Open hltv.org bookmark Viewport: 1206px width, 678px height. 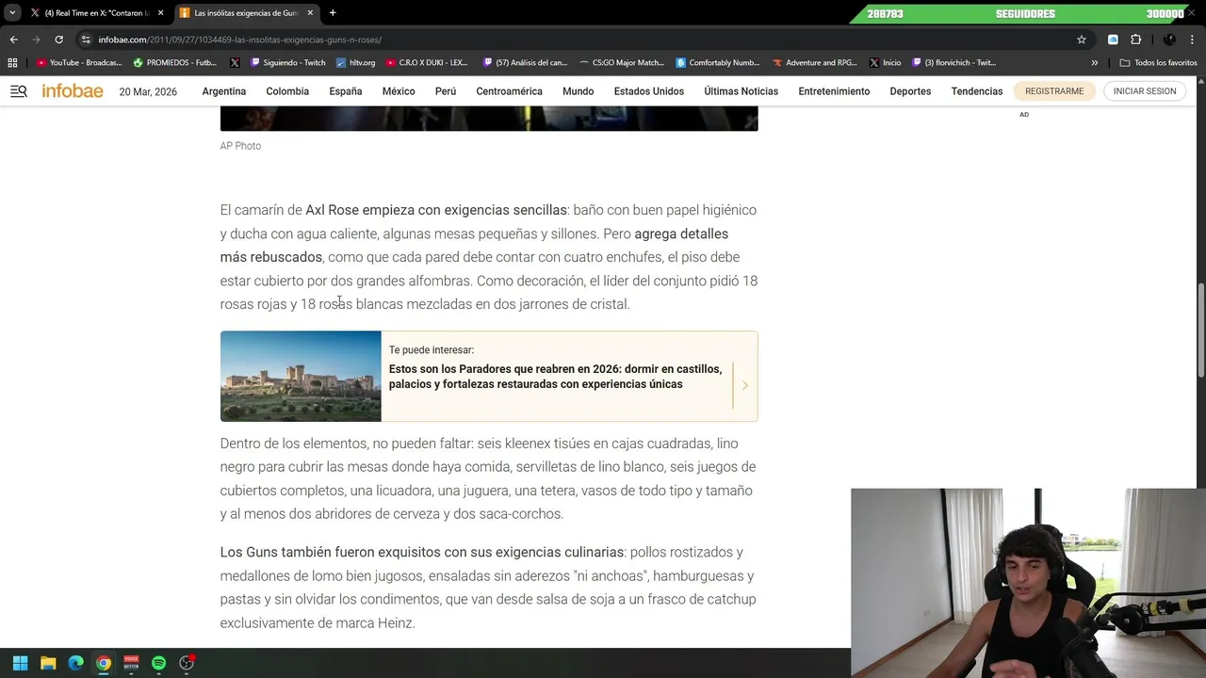(x=355, y=63)
